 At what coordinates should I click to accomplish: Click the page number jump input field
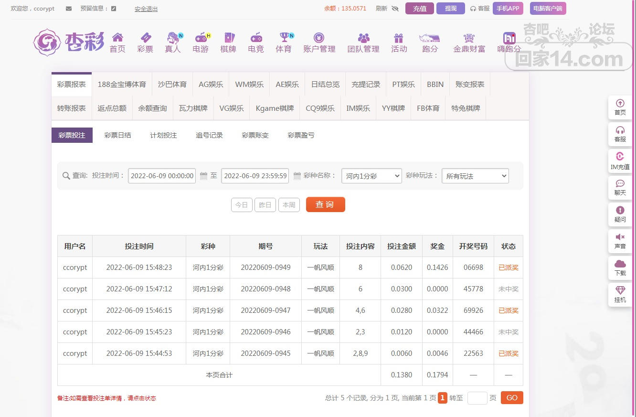[x=477, y=398]
